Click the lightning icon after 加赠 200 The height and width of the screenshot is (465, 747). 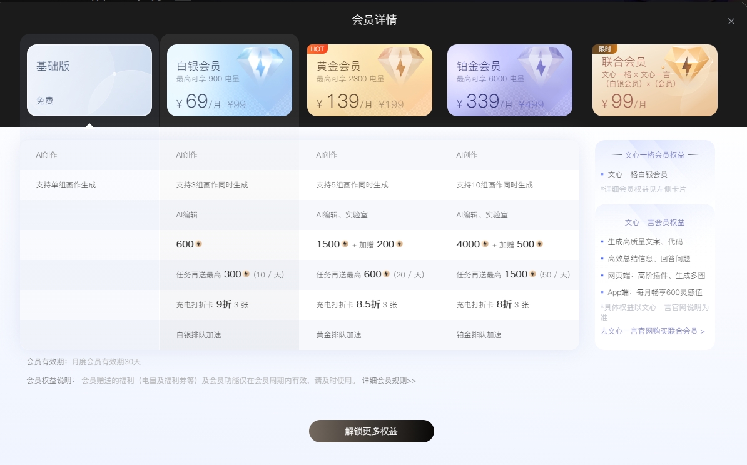coord(399,244)
